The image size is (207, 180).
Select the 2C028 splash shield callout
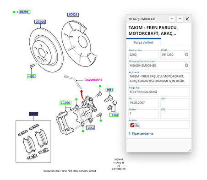73,15
